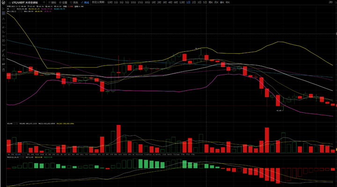Delete drawings with the trash bin icon

coord(3,69)
